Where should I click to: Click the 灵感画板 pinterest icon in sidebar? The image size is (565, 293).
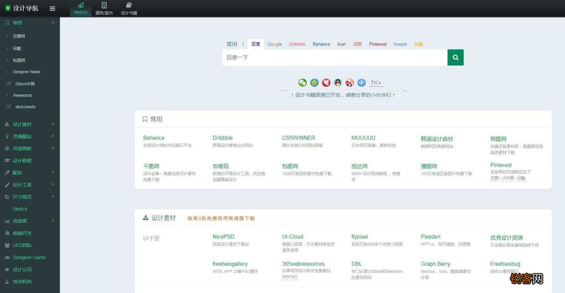coord(7,148)
